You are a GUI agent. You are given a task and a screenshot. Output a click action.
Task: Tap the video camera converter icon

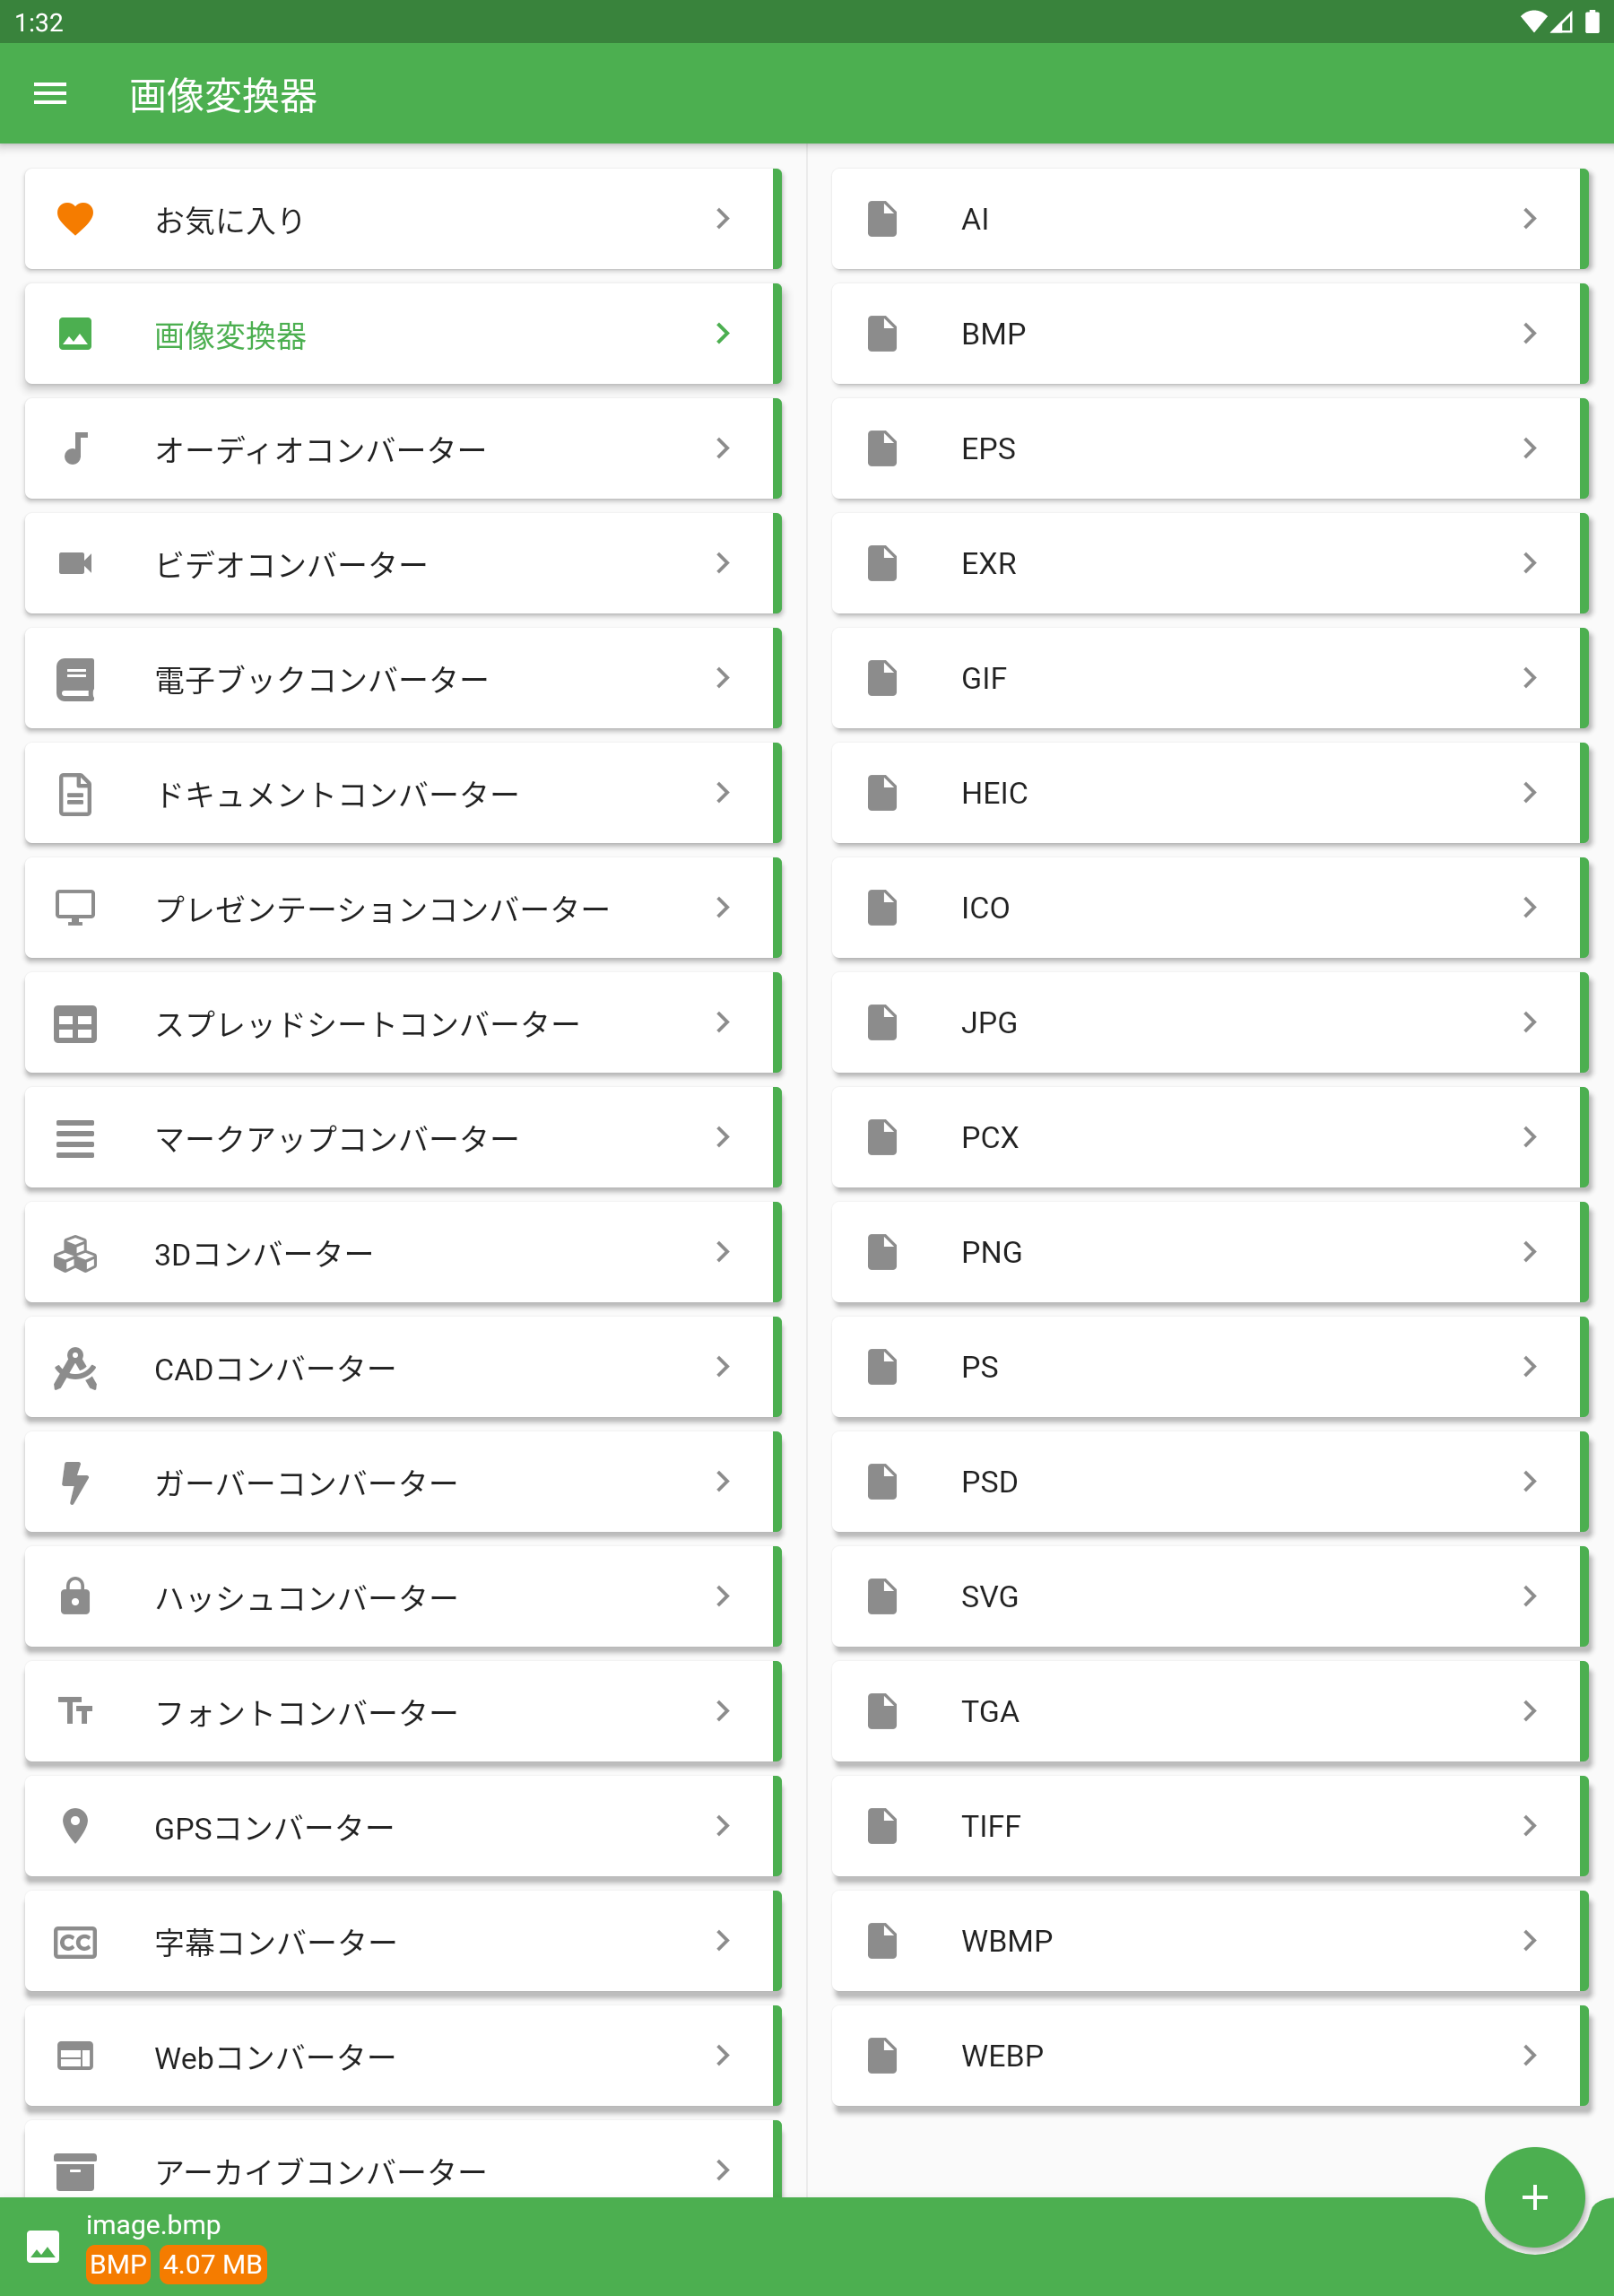[75, 563]
